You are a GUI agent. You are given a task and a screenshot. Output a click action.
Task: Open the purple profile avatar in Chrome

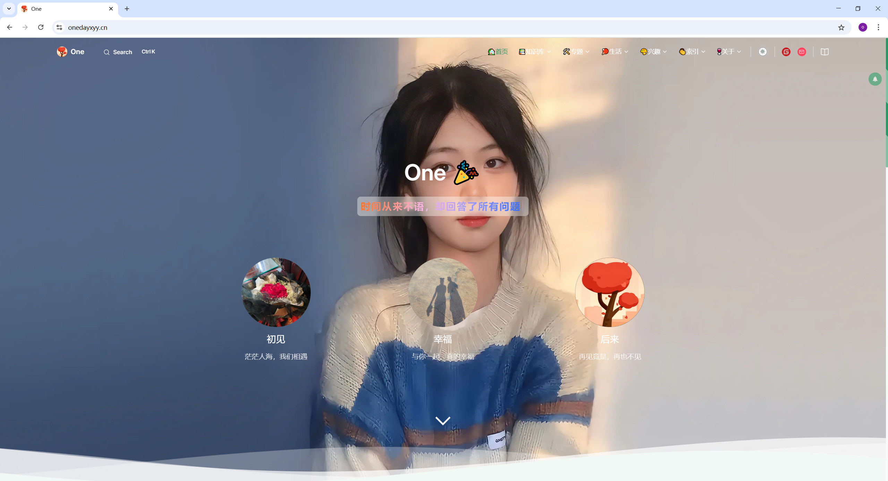pos(863,27)
